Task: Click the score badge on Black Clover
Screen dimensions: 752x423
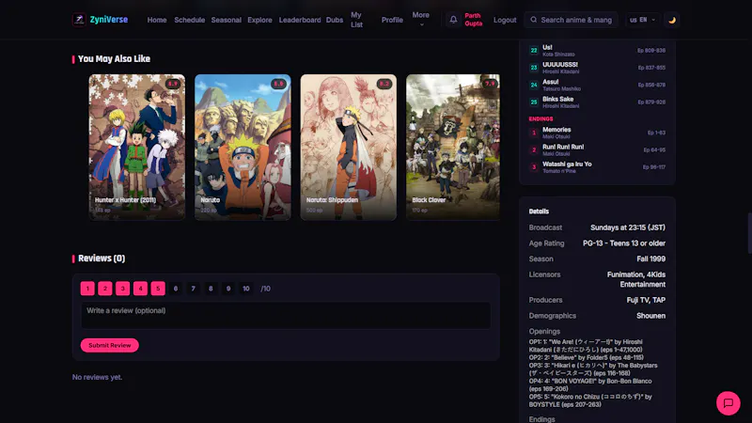Action: point(490,84)
